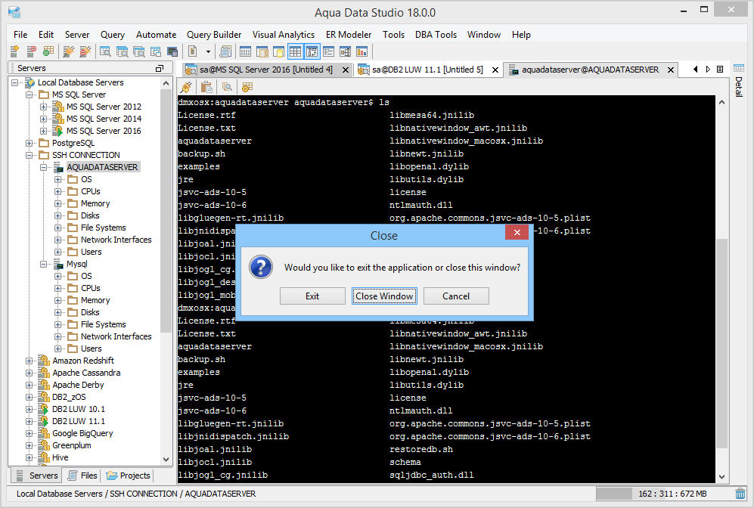Screen dimensions: 754x508
Task: Select DB2 LUW 11.1 in tree
Action: [x=79, y=421]
